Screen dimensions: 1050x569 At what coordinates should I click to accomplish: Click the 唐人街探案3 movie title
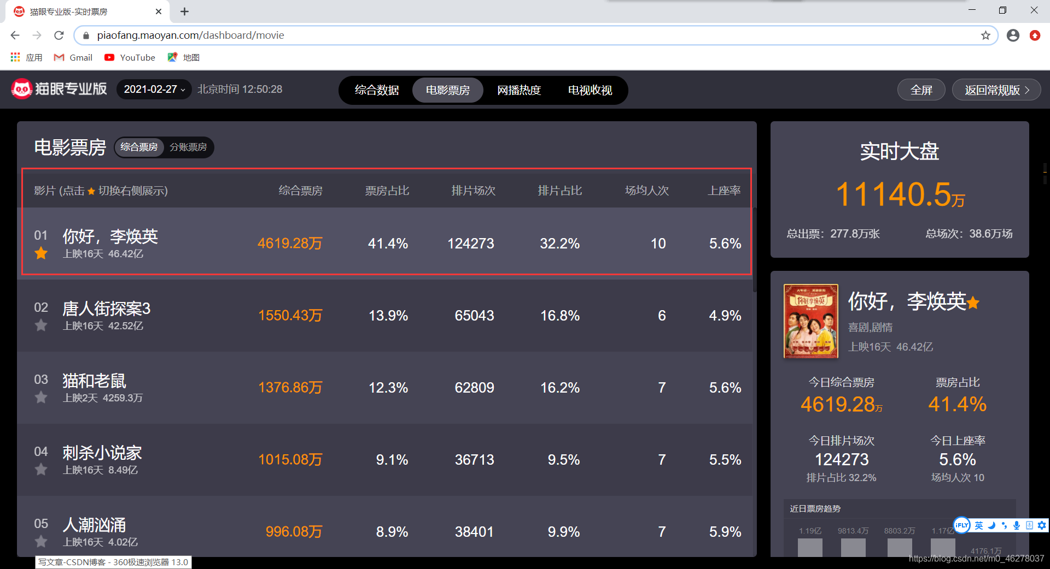click(x=106, y=309)
